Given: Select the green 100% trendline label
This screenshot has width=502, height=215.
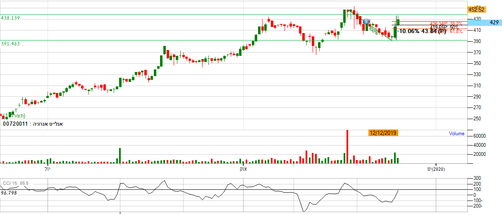Looking at the screenshot, I should tap(373, 31).
